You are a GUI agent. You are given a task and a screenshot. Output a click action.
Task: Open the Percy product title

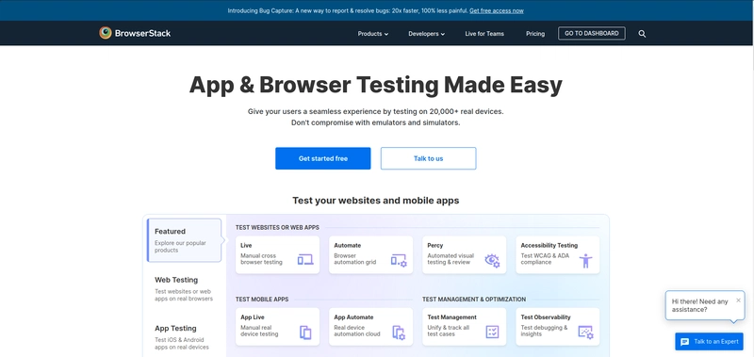pos(435,245)
